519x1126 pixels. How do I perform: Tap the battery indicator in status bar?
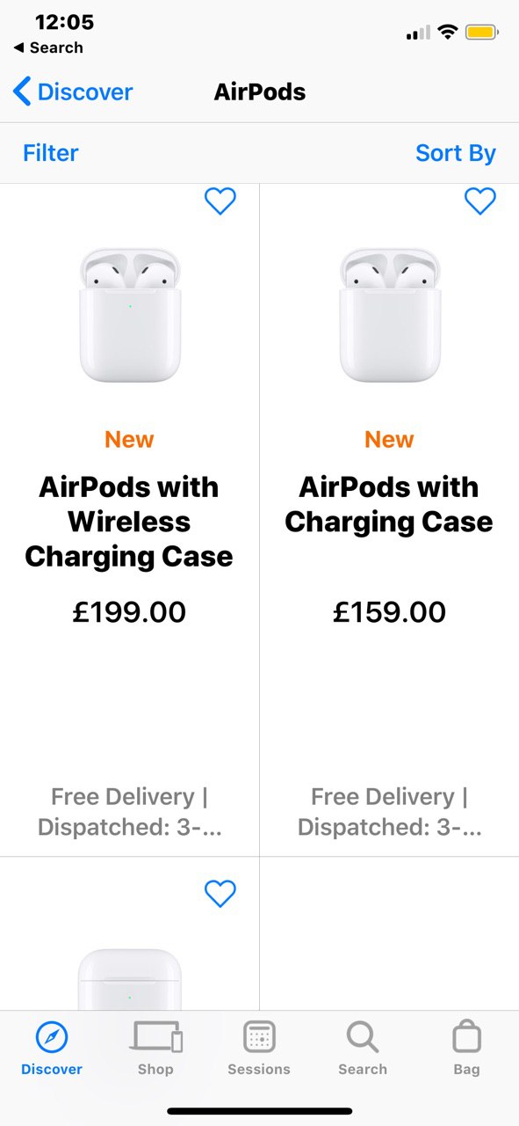tap(481, 33)
